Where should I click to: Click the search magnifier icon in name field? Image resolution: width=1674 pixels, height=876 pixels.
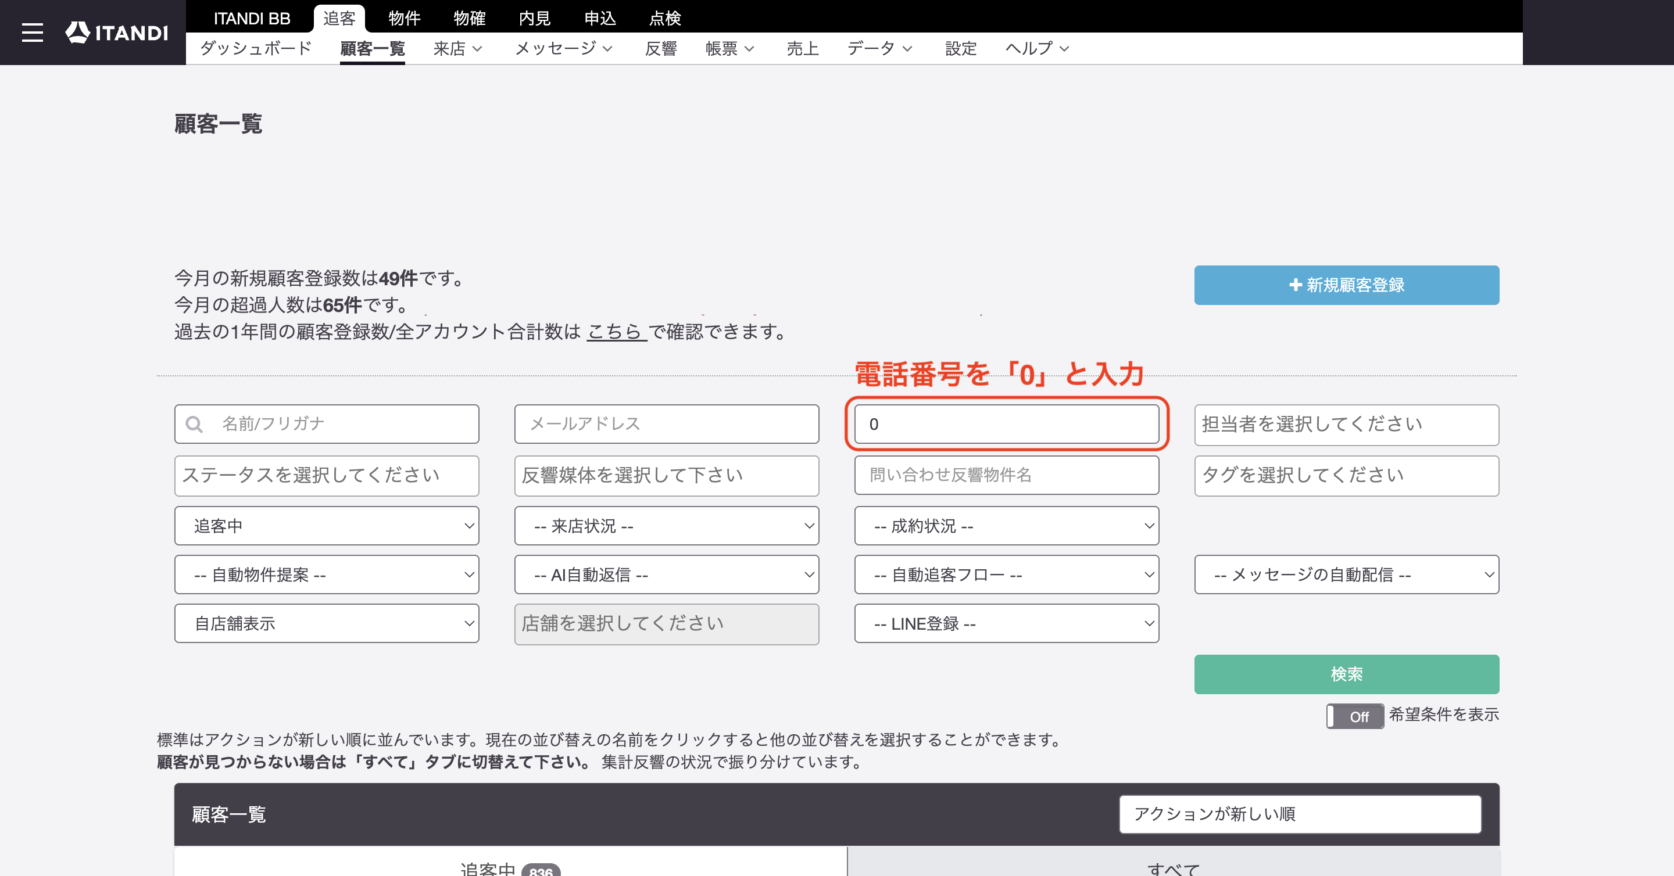pos(194,424)
